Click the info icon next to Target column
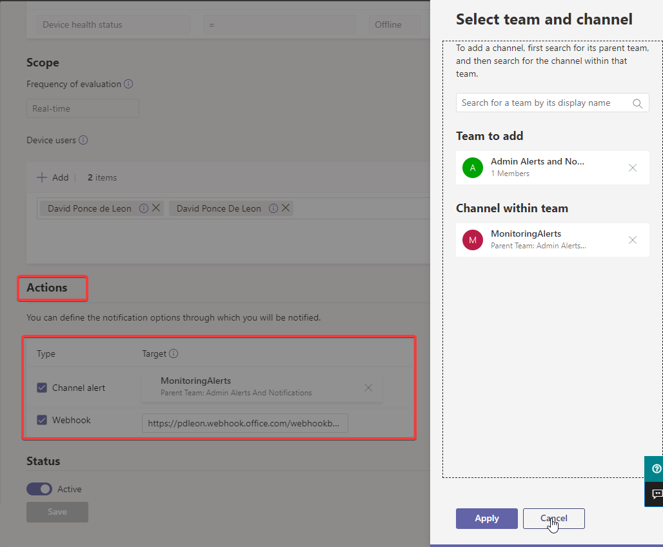 (x=173, y=353)
